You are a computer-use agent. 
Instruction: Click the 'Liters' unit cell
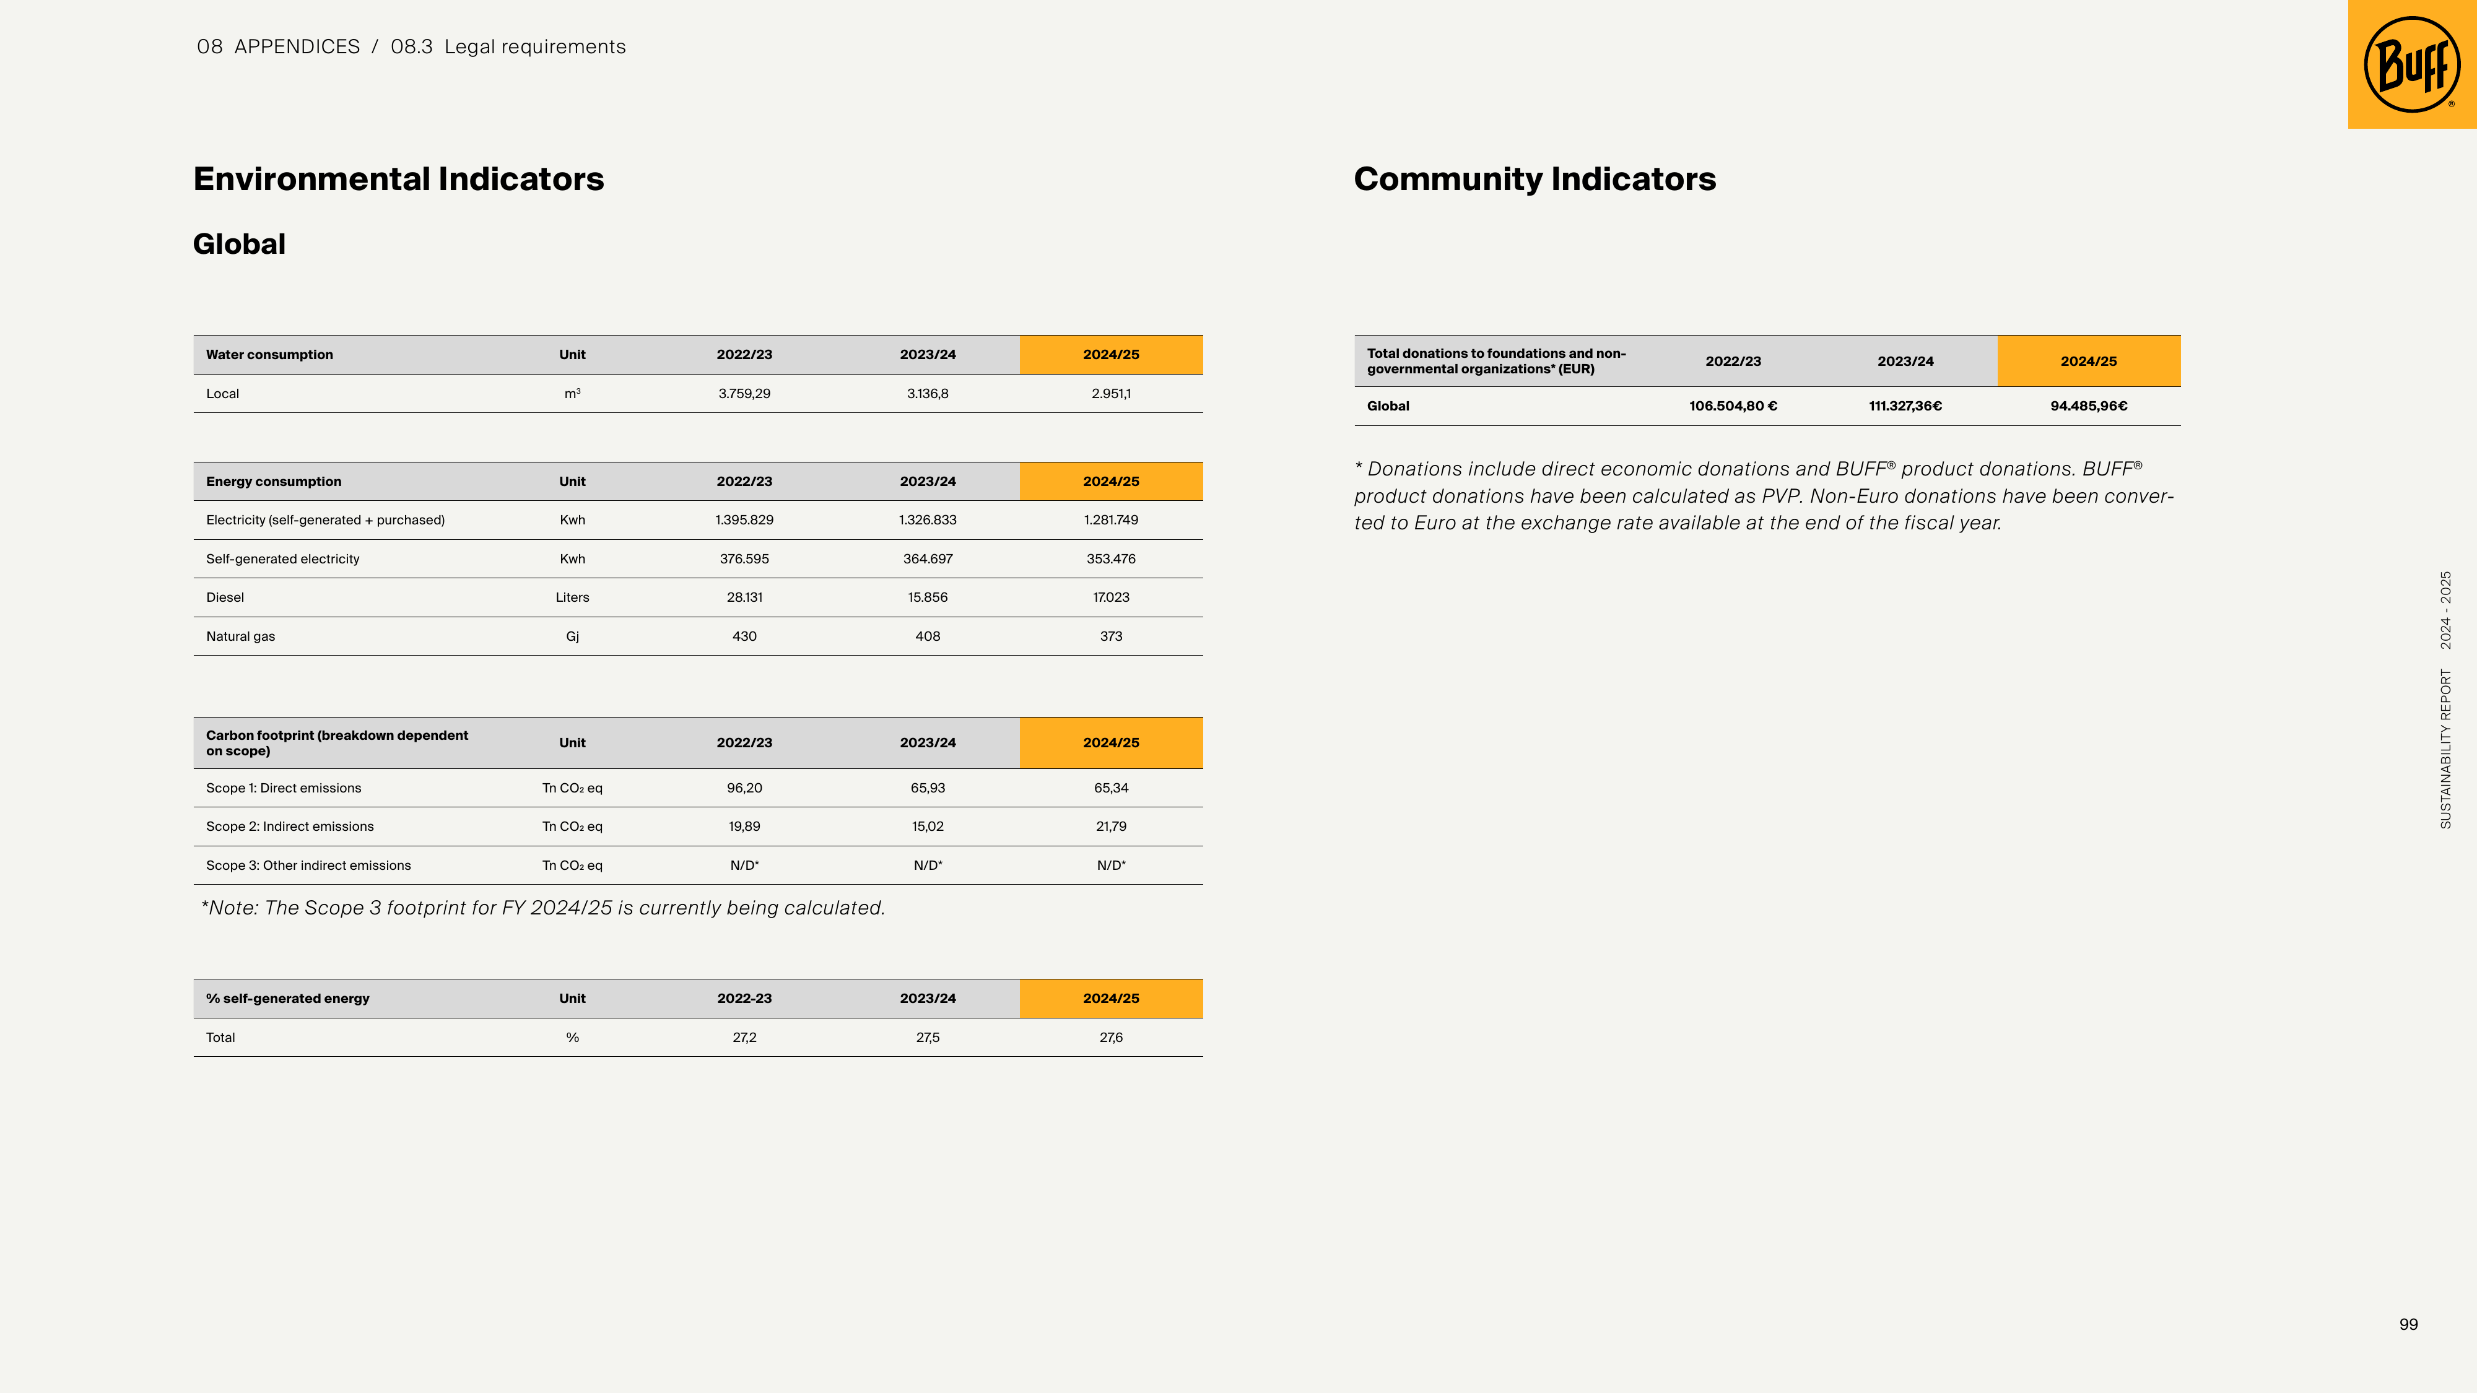[572, 598]
